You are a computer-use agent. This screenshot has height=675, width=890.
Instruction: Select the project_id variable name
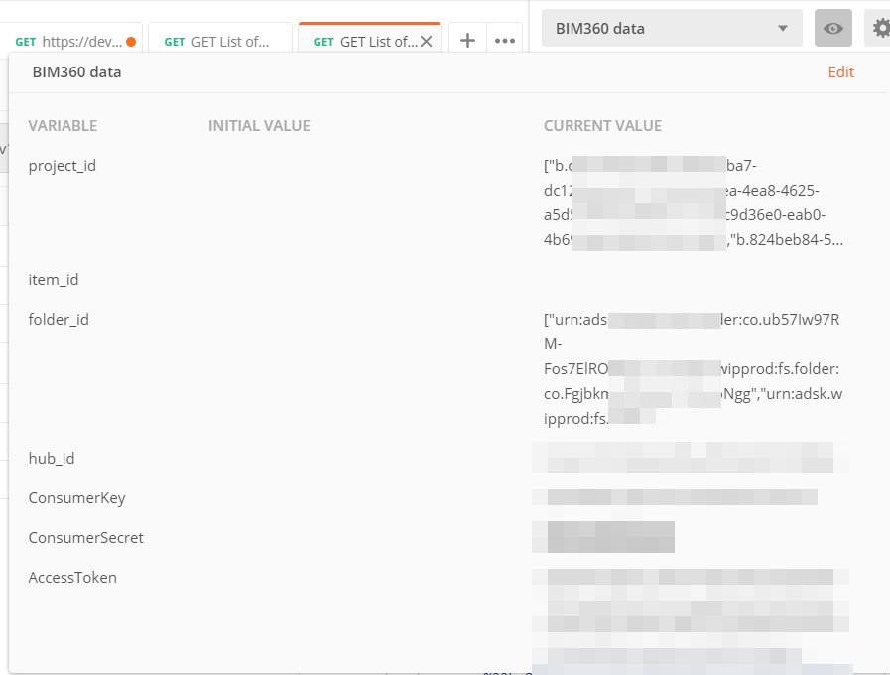(x=62, y=166)
